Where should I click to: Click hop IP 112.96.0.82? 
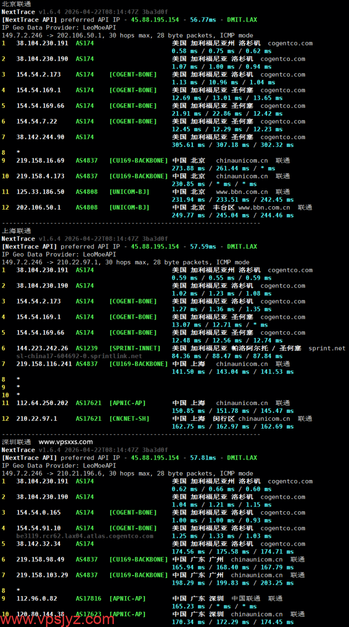pos(37,599)
